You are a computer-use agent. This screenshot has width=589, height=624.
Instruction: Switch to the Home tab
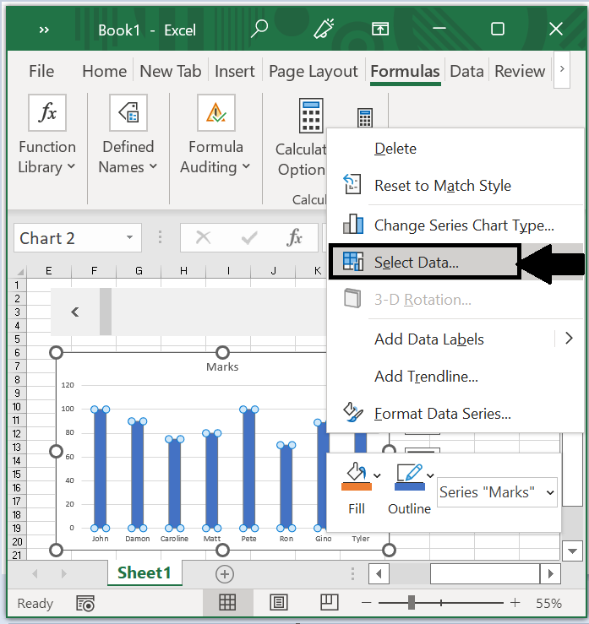point(104,71)
